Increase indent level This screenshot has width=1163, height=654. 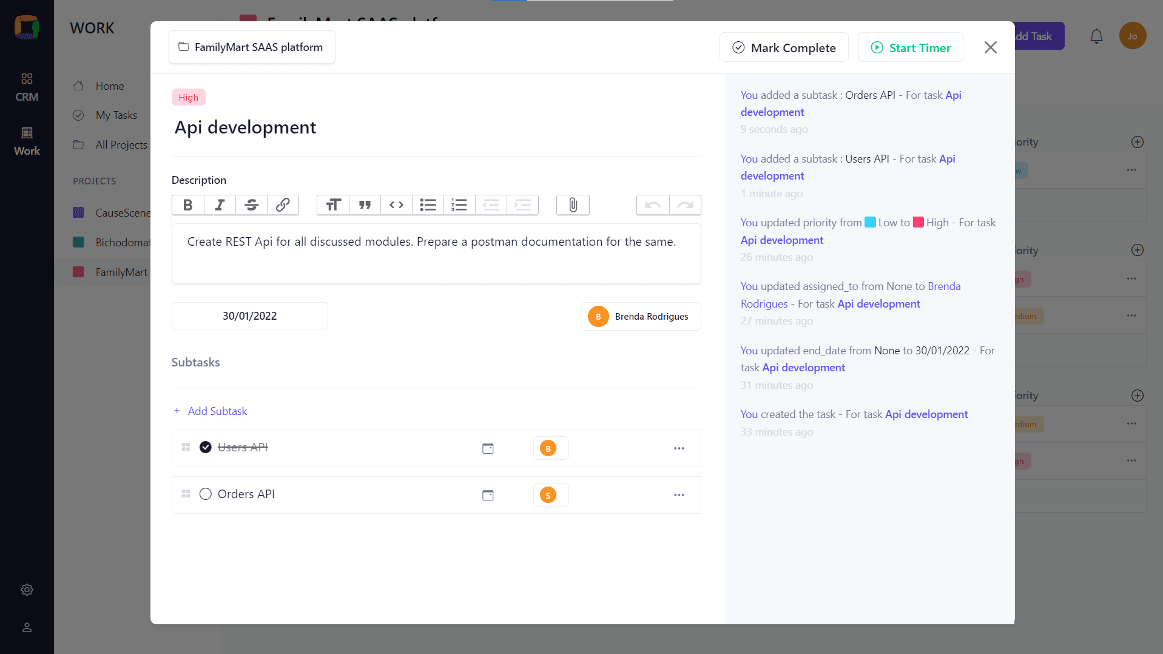pos(522,205)
